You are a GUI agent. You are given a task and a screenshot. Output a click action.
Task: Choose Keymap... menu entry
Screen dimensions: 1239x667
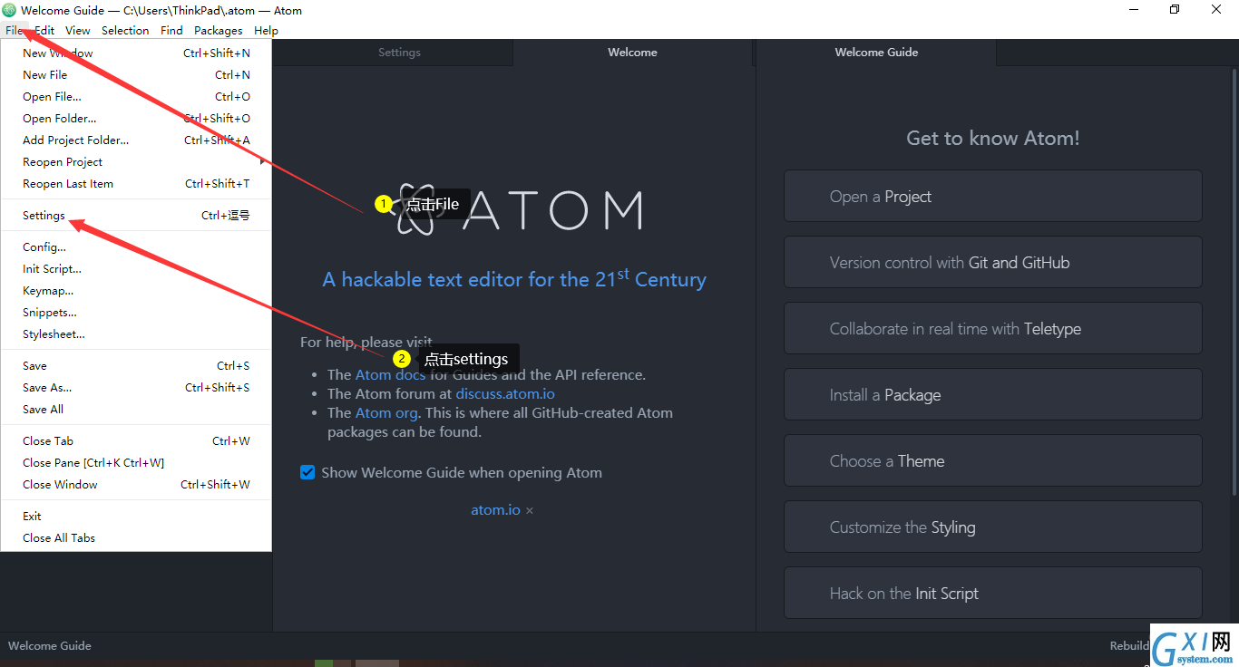[136, 291]
